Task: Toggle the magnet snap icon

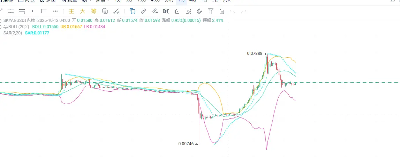Action: pos(199,11)
